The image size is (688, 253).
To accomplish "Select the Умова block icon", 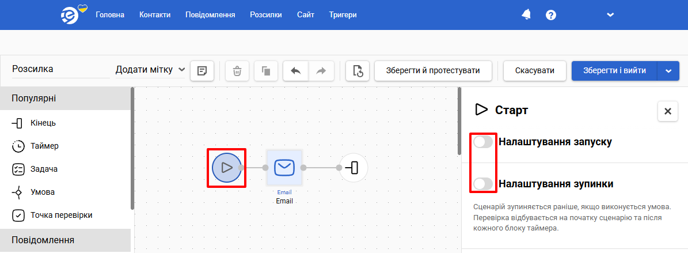I will 17,192.
